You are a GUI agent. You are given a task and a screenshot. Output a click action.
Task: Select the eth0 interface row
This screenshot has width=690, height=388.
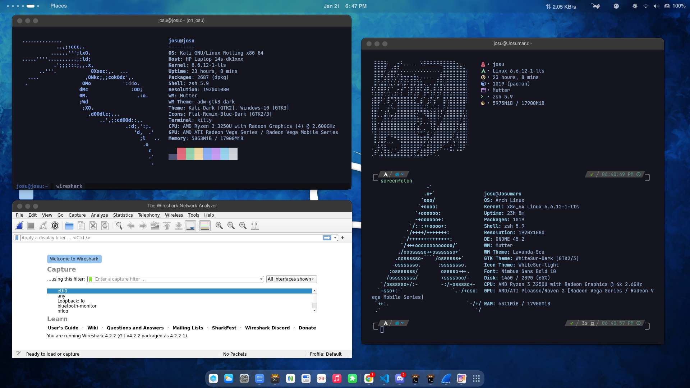[179, 291]
